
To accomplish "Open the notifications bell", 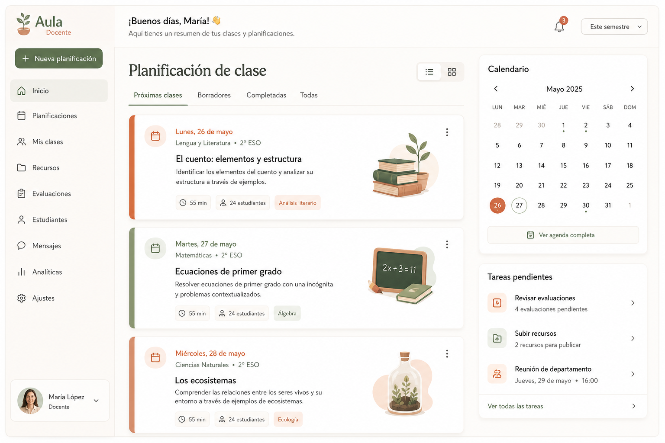I will (x=559, y=27).
